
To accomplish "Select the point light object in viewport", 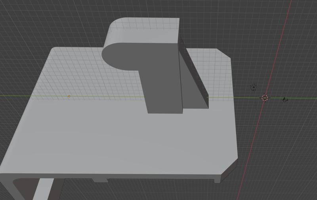I will (x=254, y=87).
